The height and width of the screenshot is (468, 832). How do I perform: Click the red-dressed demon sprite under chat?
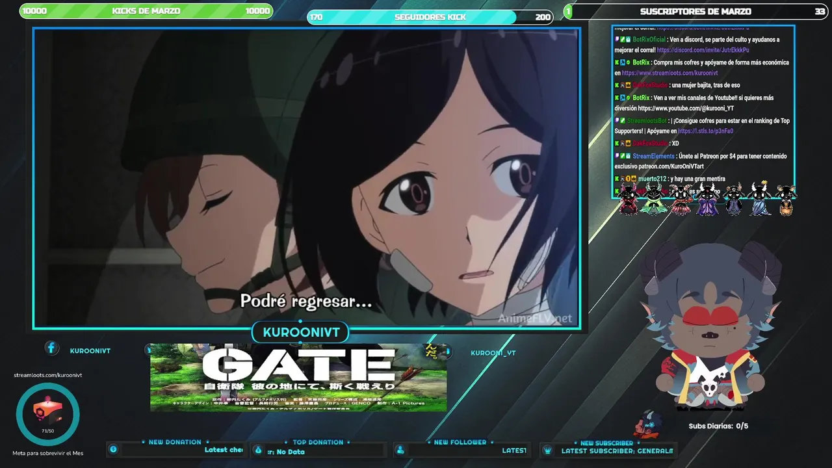629,199
